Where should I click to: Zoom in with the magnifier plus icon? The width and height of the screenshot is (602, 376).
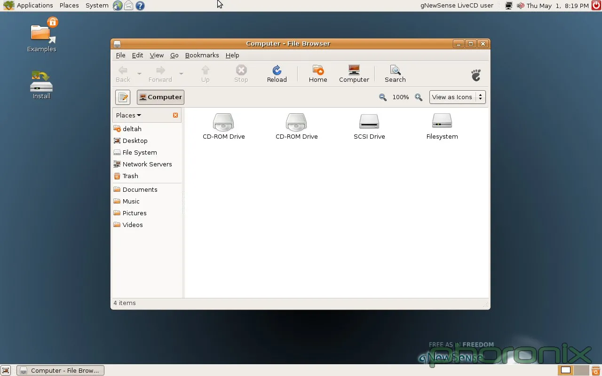(x=419, y=97)
